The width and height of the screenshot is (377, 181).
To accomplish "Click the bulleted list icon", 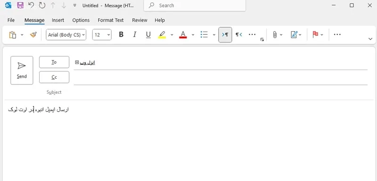I will point(204,34).
